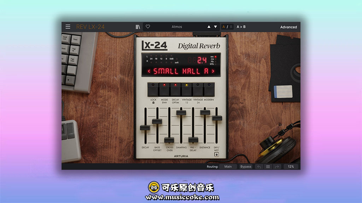The width and height of the screenshot is (362, 203).
Task: Click the Small Hall A algorithm display
Action: tap(181, 71)
